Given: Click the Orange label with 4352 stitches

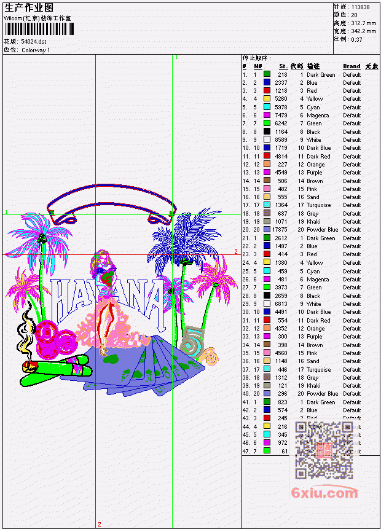Looking at the screenshot, I should (x=315, y=328).
